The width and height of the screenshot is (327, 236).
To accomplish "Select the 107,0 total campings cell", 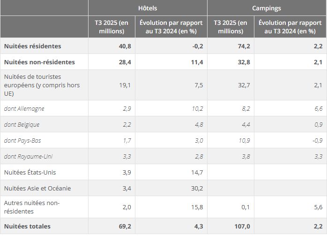I will tap(242, 226).
